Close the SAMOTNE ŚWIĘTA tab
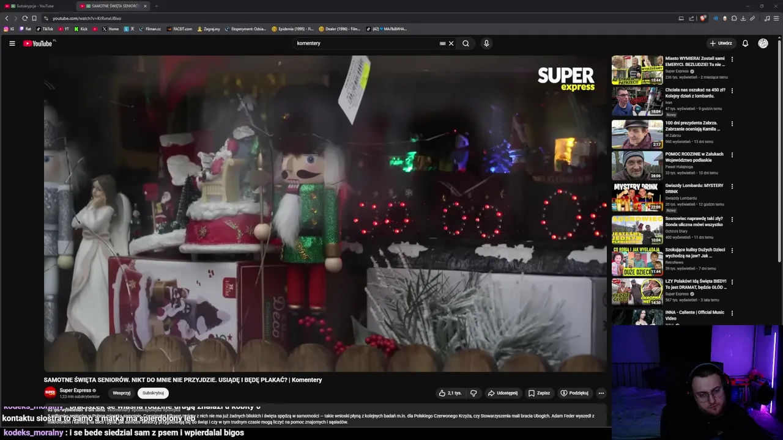 point(145,6)
